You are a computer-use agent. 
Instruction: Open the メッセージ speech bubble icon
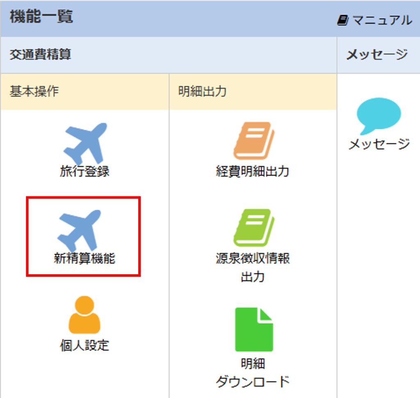pos(379,116)
